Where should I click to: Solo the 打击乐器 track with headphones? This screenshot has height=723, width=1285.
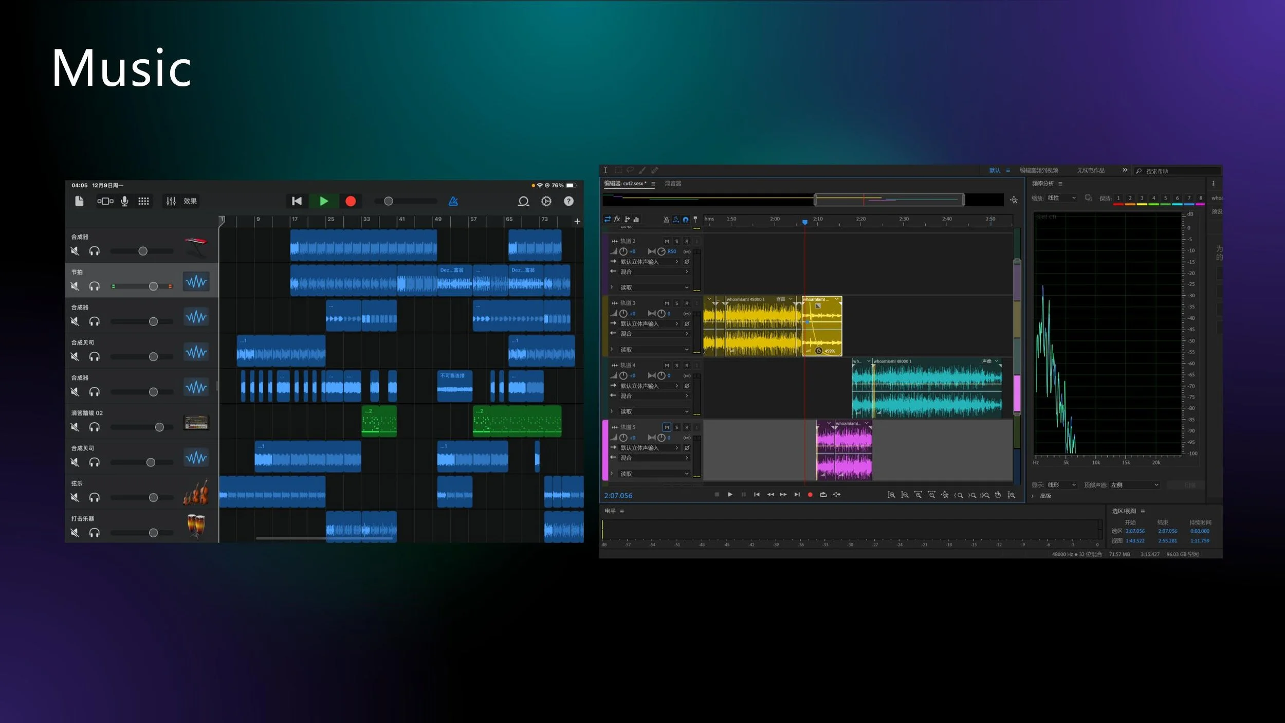pos(94,533)
